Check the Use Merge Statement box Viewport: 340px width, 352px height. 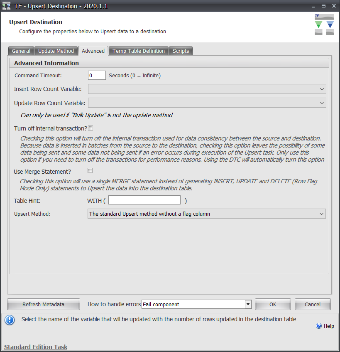coord(90,170)
